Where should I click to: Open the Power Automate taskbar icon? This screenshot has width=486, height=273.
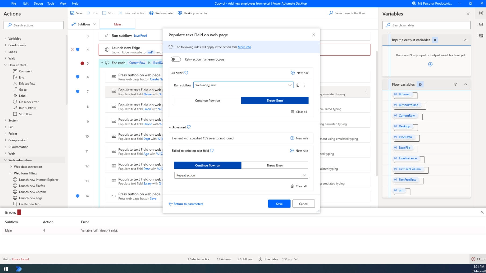coord(19,269)
